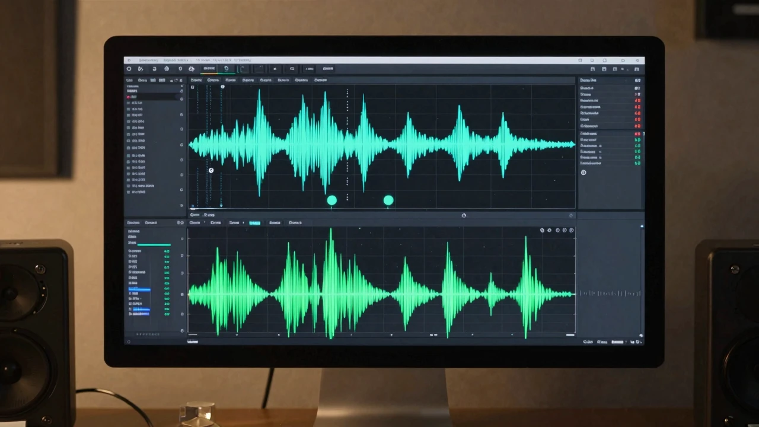The height and width of the screenshot is (427, 759).
Task: Click the rightmost icon in the top-right toolbar
Action: pos(638,60)
